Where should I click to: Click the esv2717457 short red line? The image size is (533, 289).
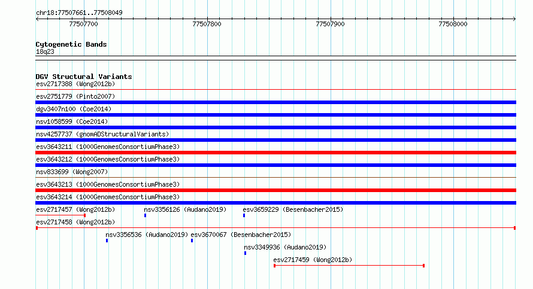tap(60, 215)
